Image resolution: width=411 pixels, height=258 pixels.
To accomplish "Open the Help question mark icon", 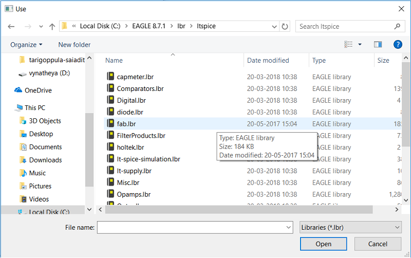I will pos(397,45).
